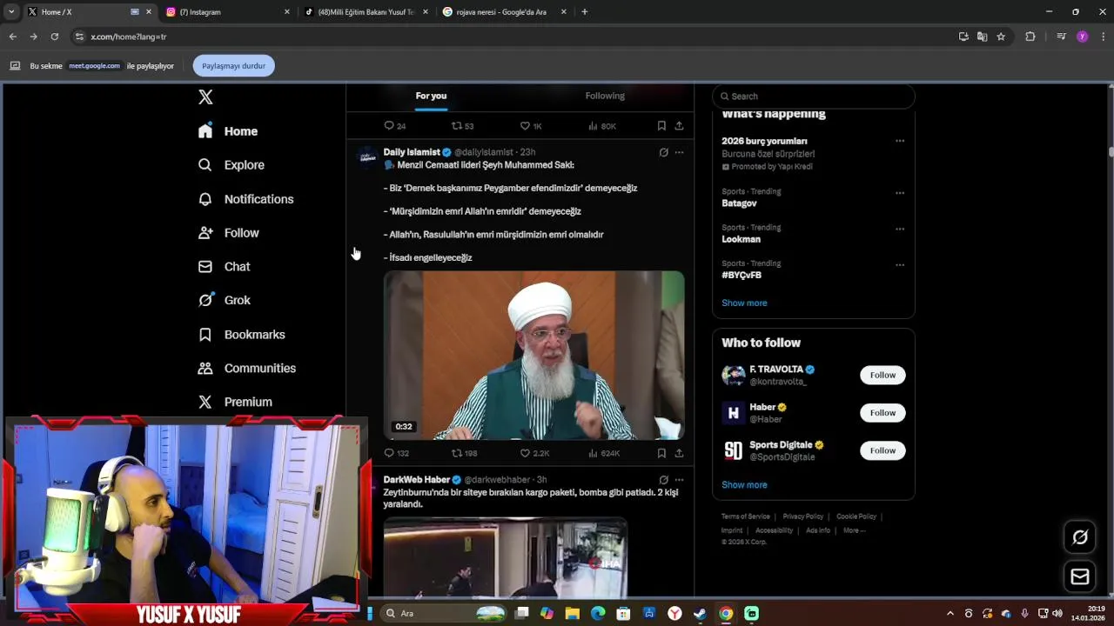Viewport: 1114px width, 626px height.
Task: Show more trending topics
Action: point(744,303)
